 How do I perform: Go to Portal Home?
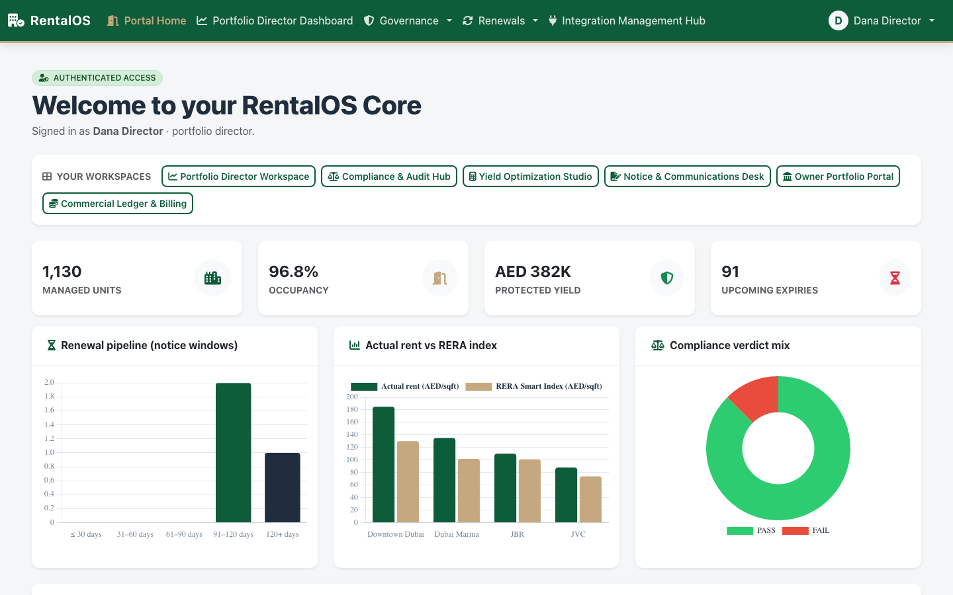(x=147, y=20)
